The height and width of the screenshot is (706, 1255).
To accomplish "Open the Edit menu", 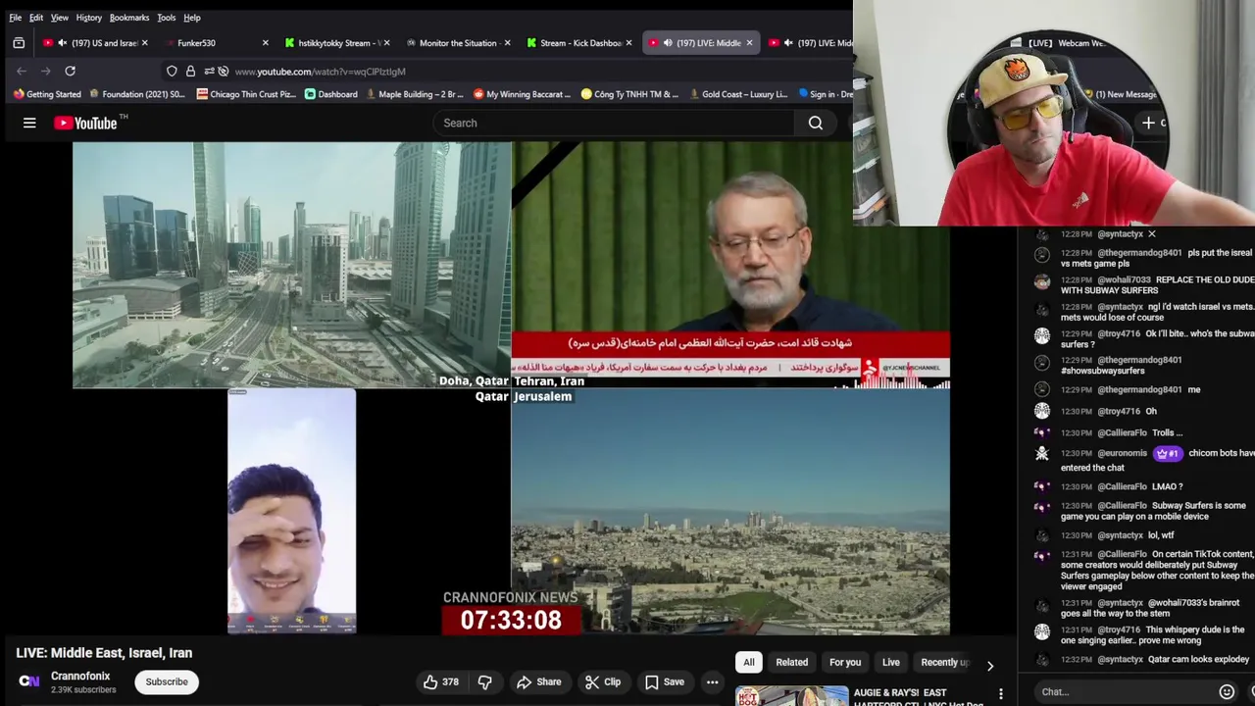I will click(x=35, y=18).
